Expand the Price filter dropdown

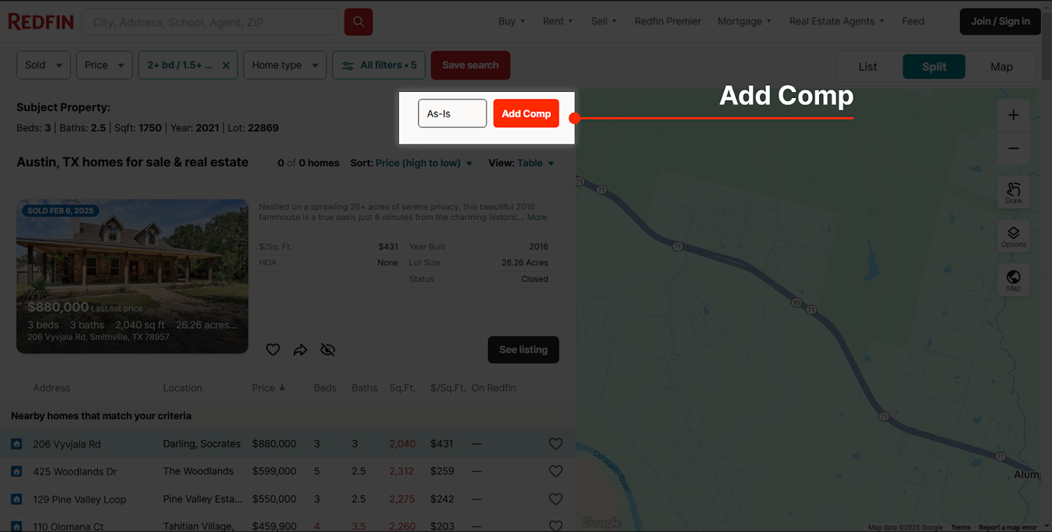point(104,66)
